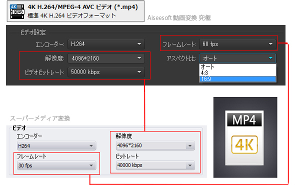Open the 60 fps frame rate dropdown
This screenshot has height=185, width=300.
(x=237, y=44)
